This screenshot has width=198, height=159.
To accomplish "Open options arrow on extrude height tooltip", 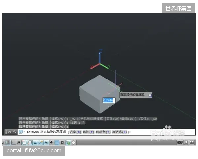I will 150,95.
